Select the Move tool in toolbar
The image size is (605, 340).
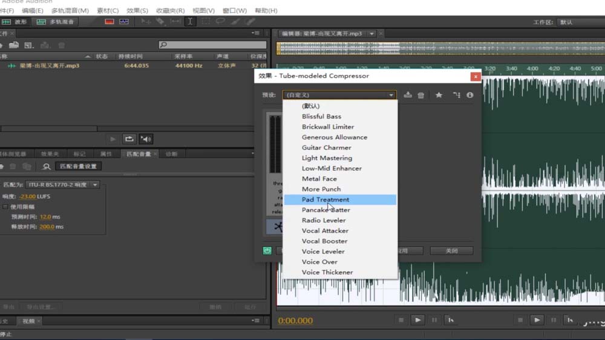146,22
